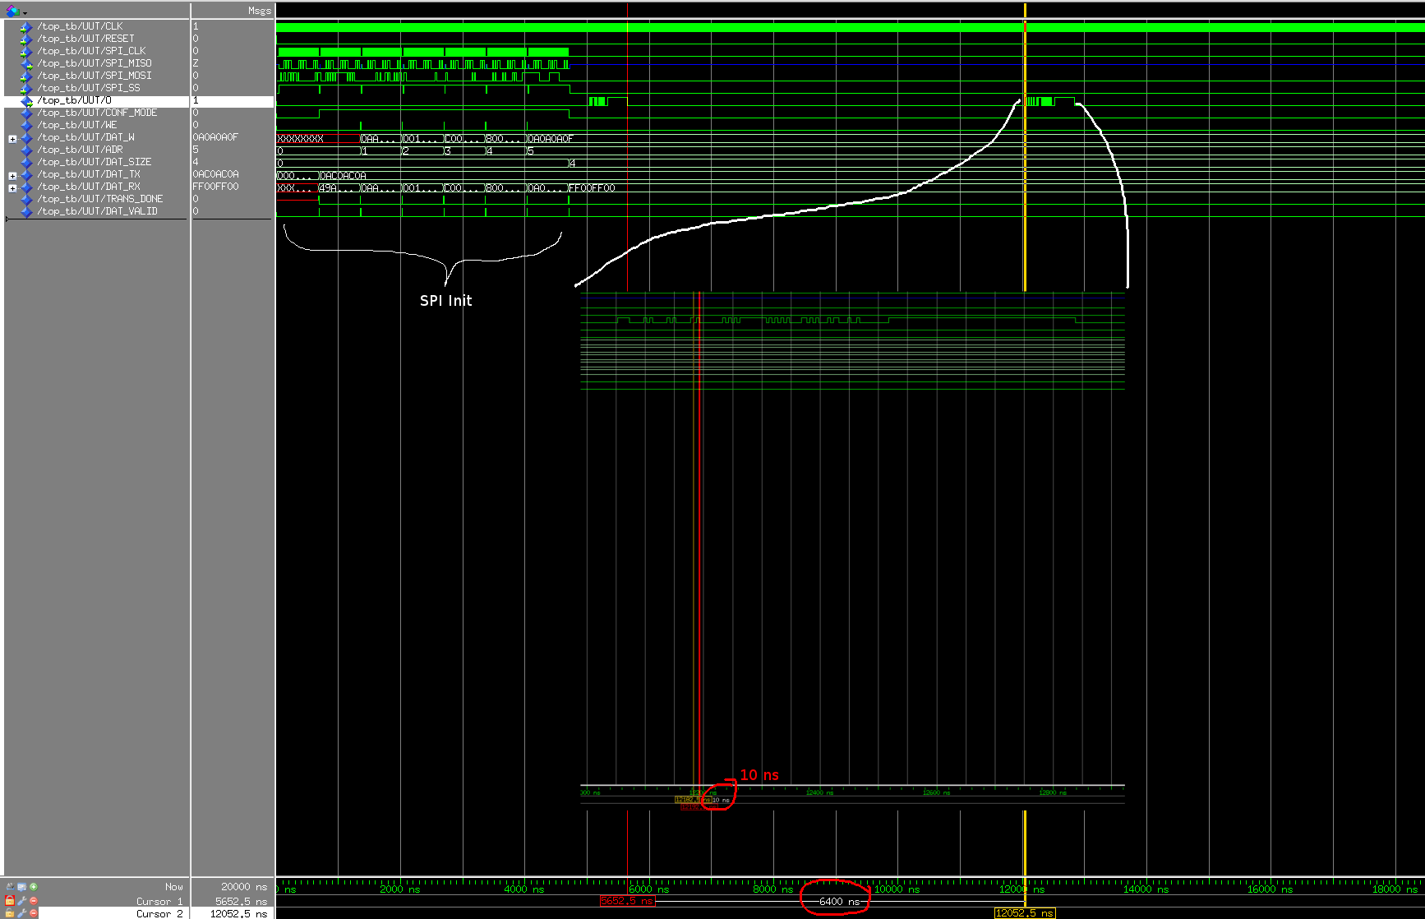Remove Cursor 1 with its red minus icon
Viewport: 1425px width, 919px height.
34,901
